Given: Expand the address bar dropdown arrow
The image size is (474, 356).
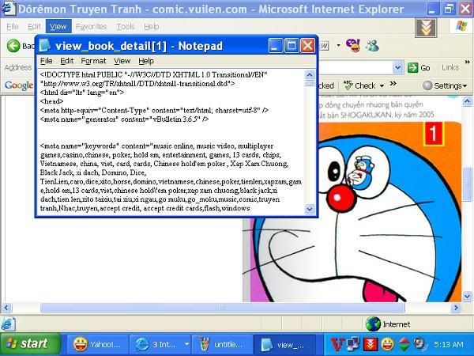Looking at the screenshot, I should 397,67.
